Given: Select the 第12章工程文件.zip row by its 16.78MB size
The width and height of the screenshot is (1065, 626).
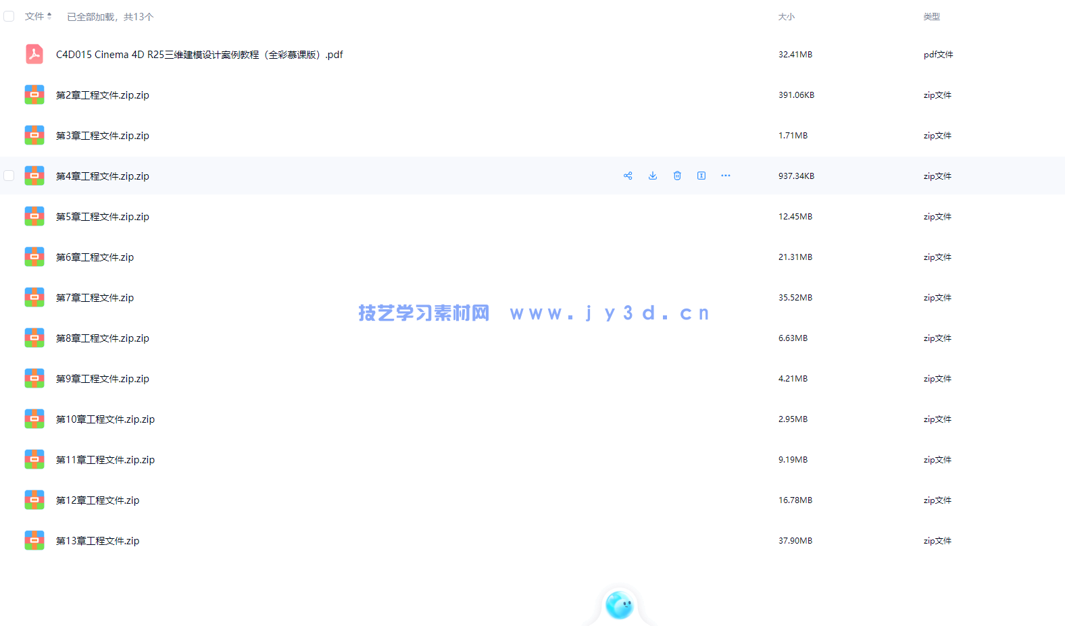Looking at the screenshot, I should click(x=795, y=500).
